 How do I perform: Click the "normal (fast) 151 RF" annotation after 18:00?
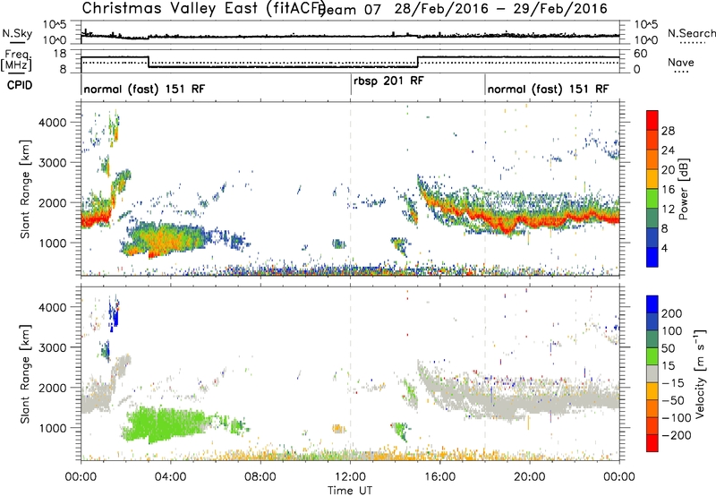click(x=548, y=89)
